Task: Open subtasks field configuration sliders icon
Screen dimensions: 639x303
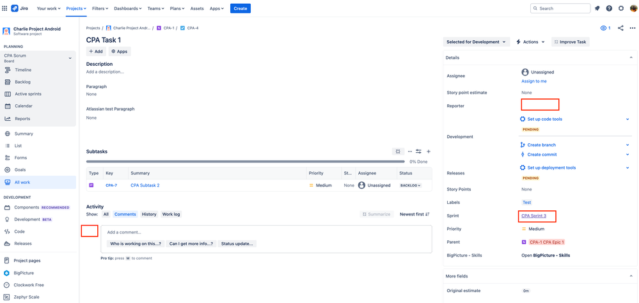Action: pos(418,151)
